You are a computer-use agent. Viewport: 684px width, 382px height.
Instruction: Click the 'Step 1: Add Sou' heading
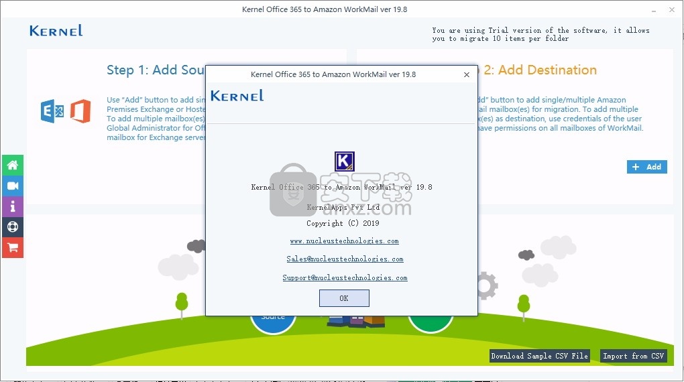tap(156, 70)
